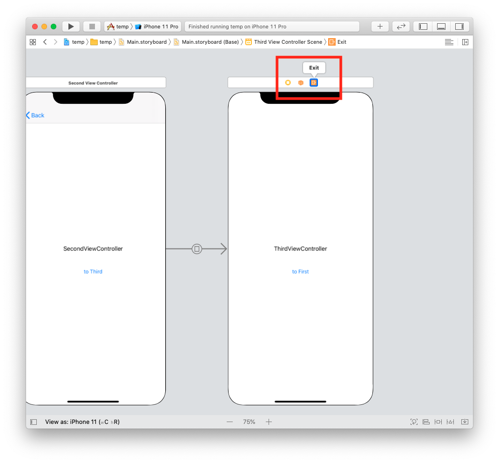Go forward in editor history
Screen dimensions: 499x463
(55, 42)
